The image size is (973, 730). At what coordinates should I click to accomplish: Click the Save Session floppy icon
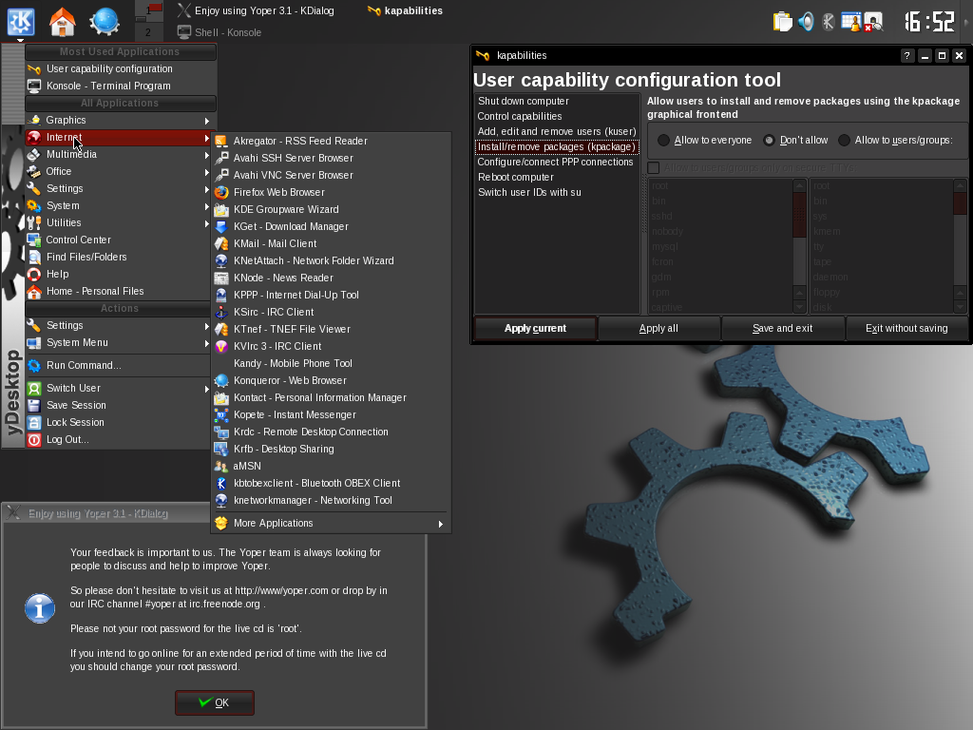tap(34, 405)
